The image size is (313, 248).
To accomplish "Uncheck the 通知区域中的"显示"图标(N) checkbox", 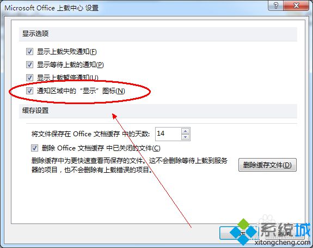I will [x=29, y=90].
